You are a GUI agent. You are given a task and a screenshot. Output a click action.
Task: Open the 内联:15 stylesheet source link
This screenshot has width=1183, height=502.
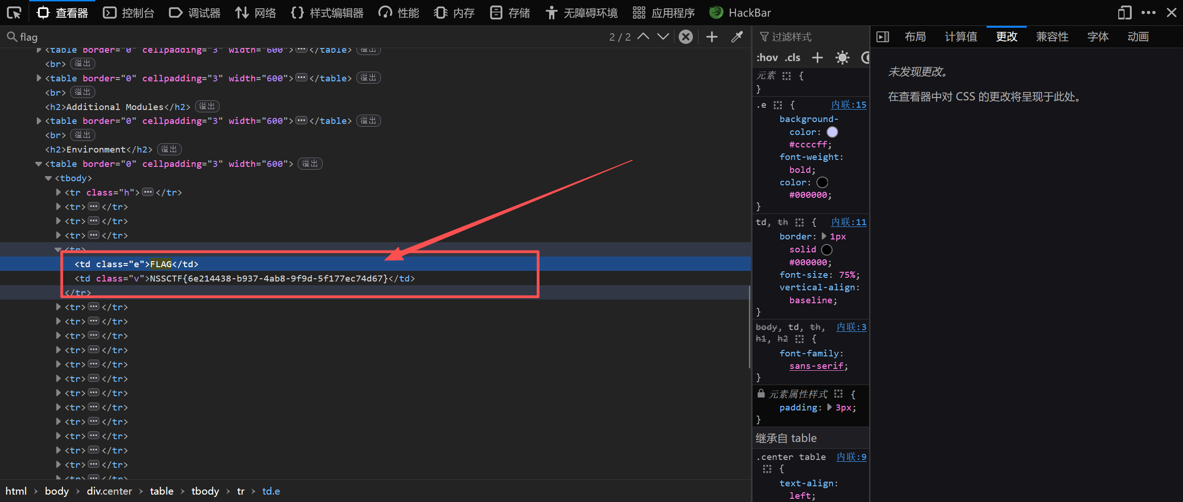[x=849, y=105]
